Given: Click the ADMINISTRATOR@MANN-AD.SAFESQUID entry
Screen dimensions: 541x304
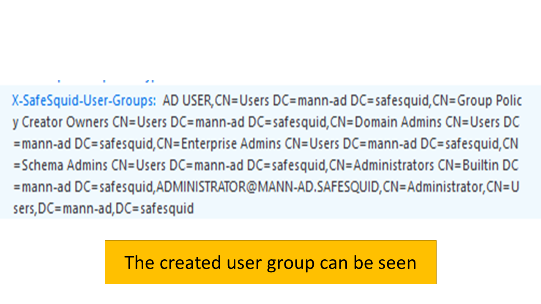Looking at the screenshot, I should (267, 187).
